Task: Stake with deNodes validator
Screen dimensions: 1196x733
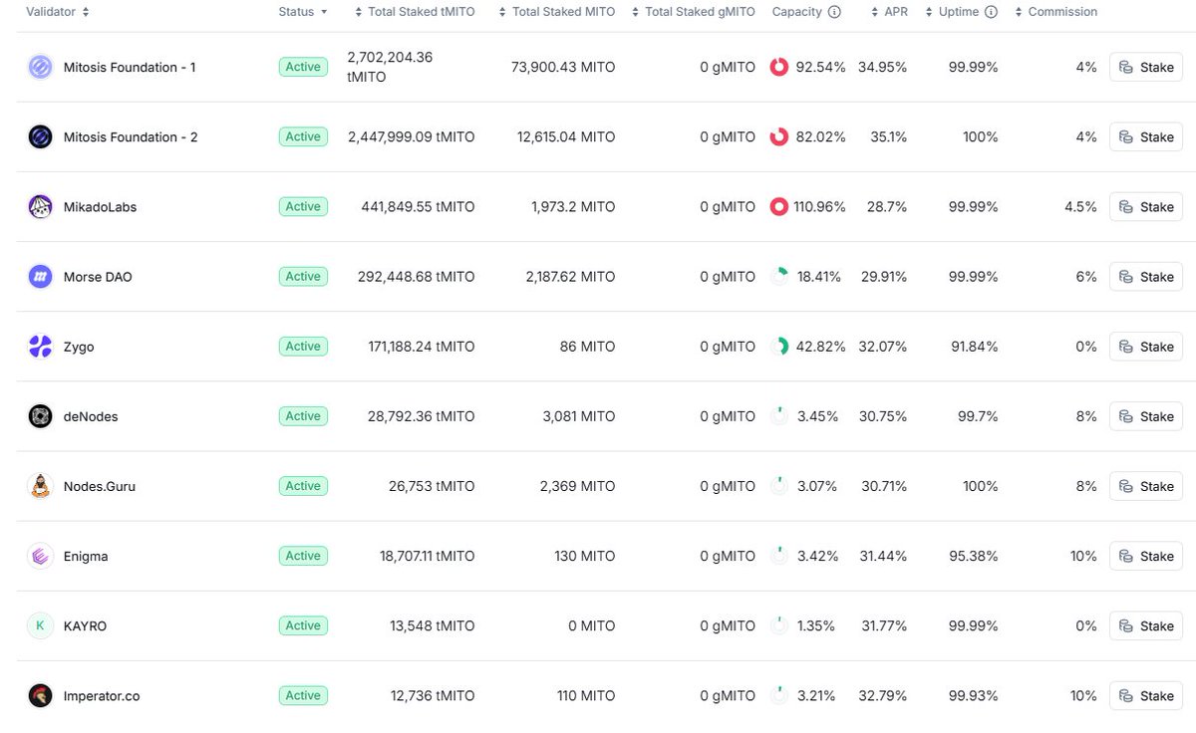Action: (1146, 416)
